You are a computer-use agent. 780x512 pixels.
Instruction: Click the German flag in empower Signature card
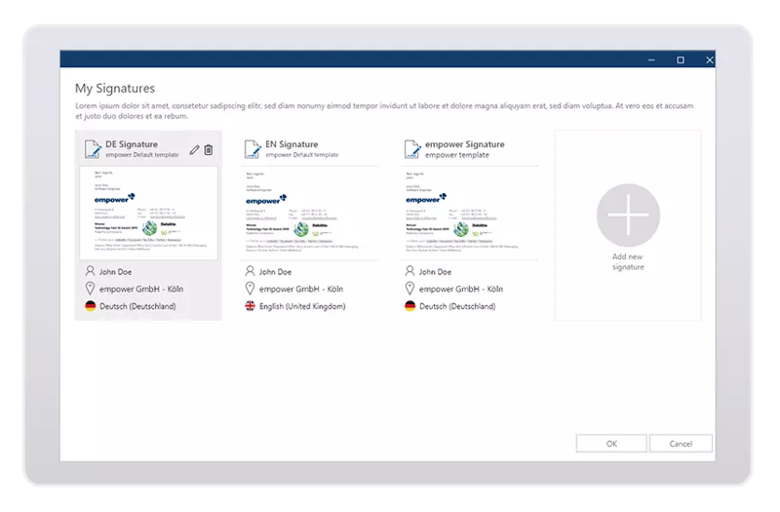coord(409,306)
